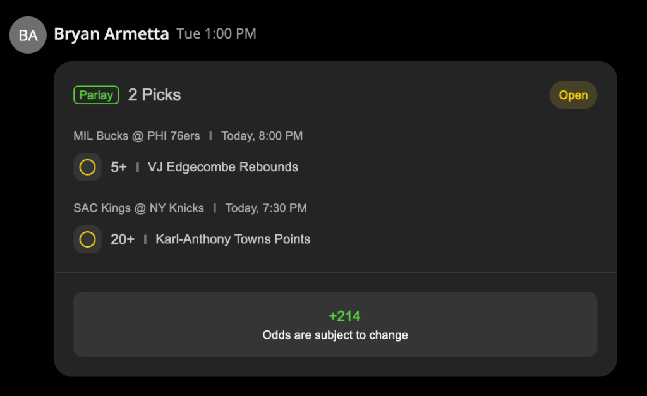647x396 pixels.
Task: Click the +214 parlay odds
Action: pos(344,316)
